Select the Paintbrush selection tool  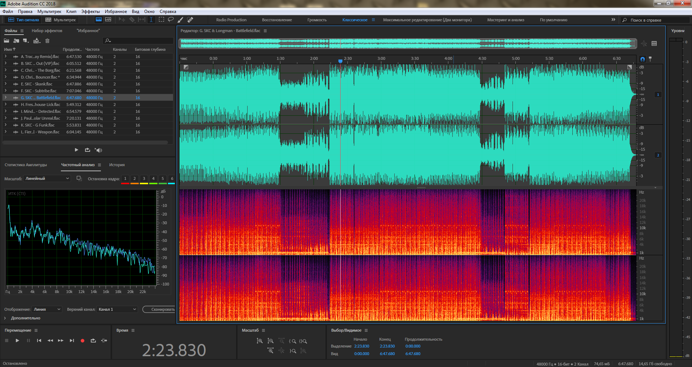click(x=181, y=20)
